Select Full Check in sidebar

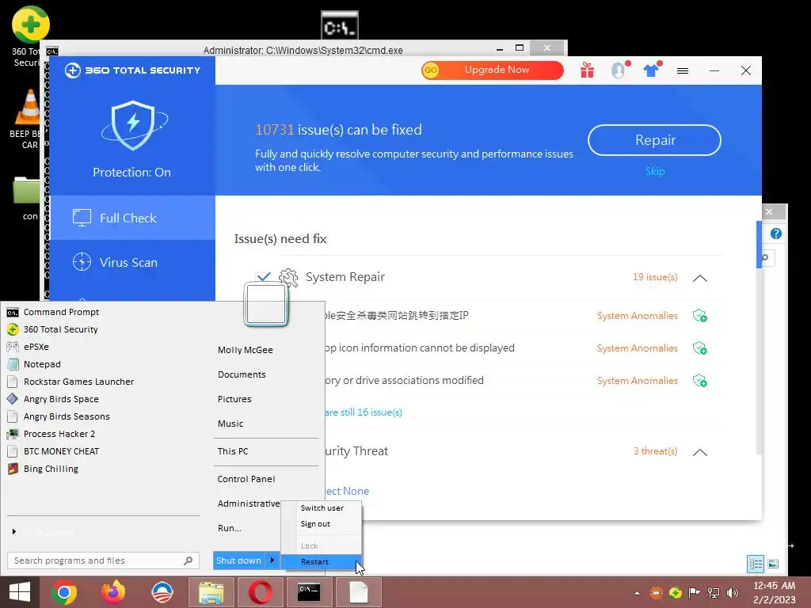(132, 218)
